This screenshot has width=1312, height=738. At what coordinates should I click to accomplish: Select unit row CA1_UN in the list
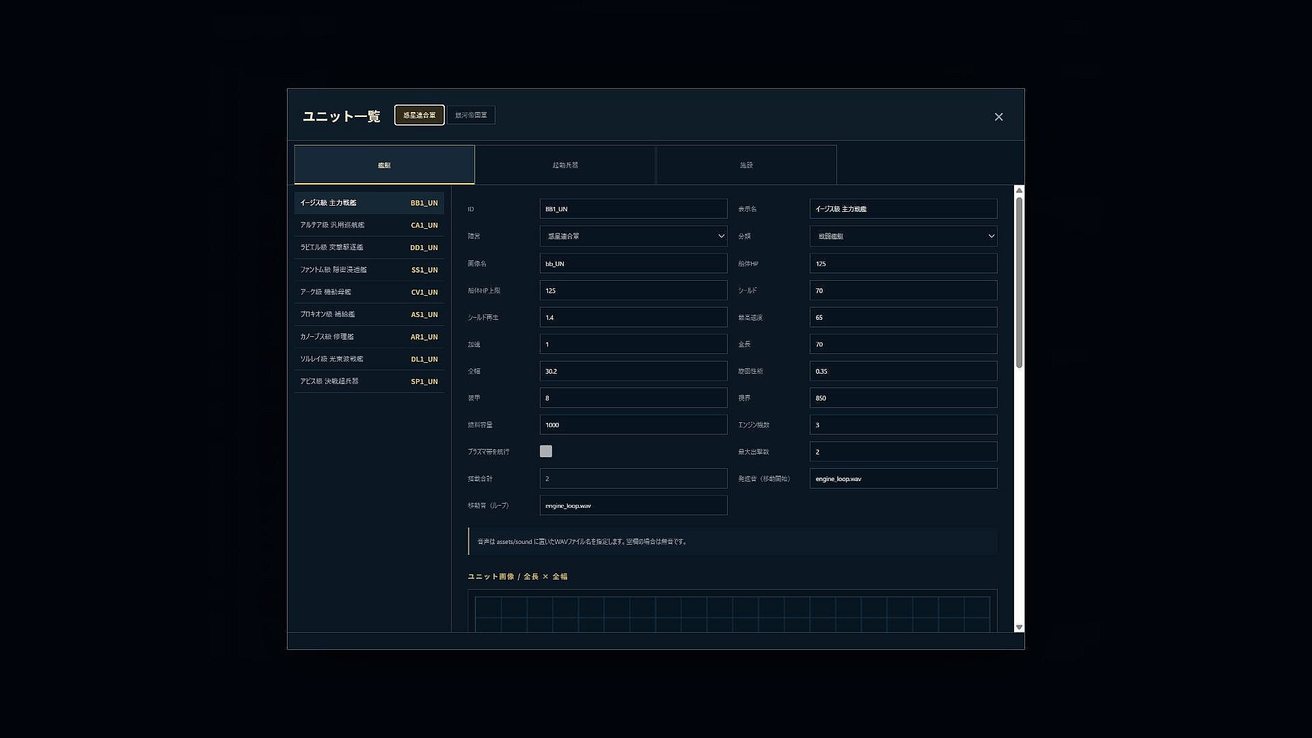tap(369, 225)
